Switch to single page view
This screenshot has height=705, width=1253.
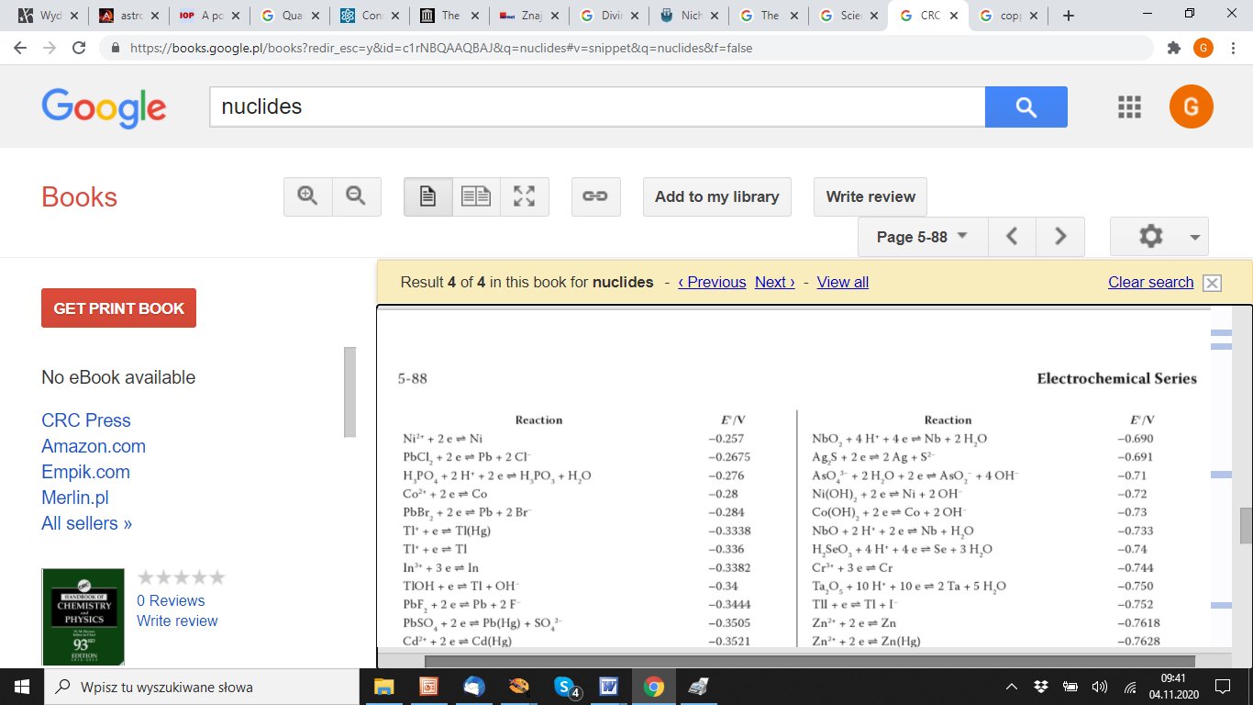pyautogui.click(x=427, y=196)
